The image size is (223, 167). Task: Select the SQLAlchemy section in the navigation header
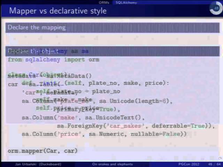[x=126, y=2]
